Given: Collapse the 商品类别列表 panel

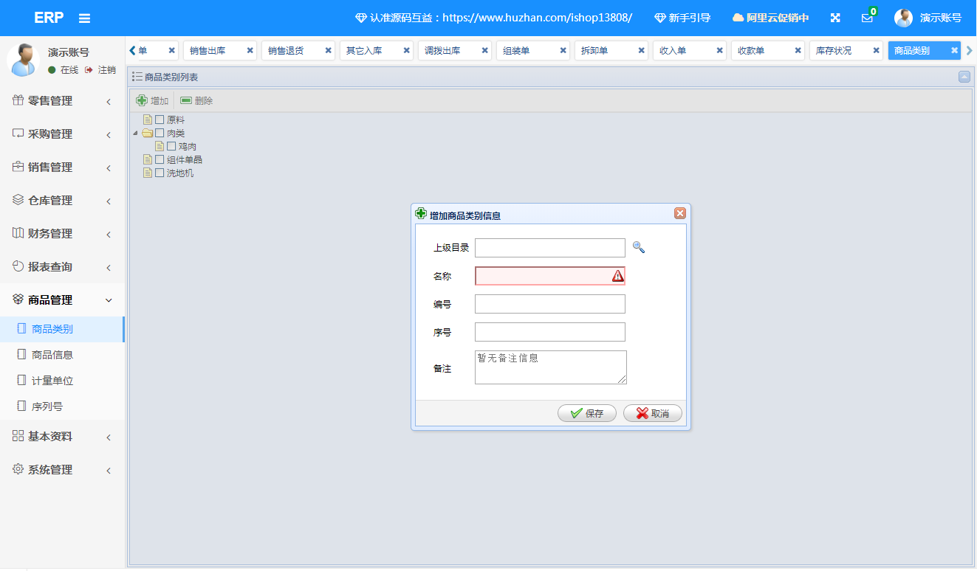Looking at the screenshot, I should coord(964,77).
